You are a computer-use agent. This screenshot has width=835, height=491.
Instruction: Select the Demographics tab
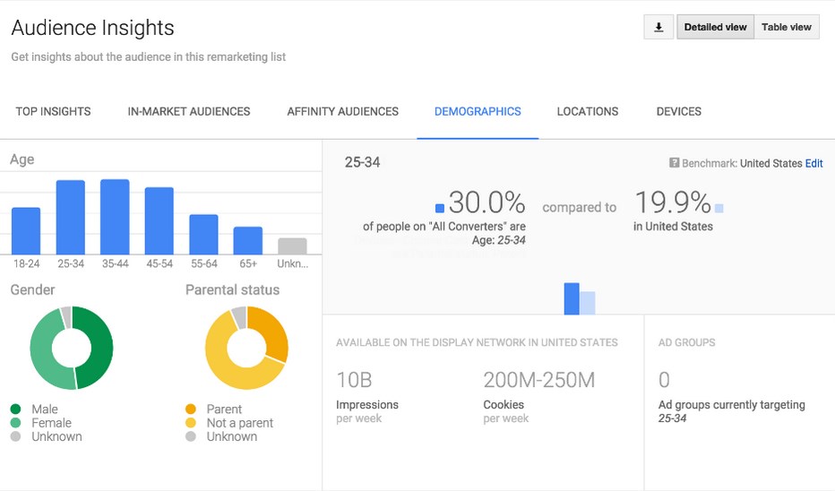478,112
